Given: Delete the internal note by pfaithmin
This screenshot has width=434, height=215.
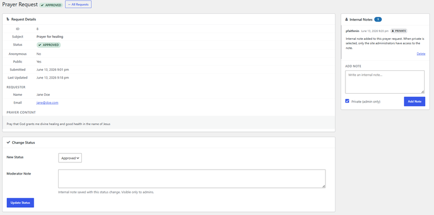Looking at the screenshot, I should (421, 54).
